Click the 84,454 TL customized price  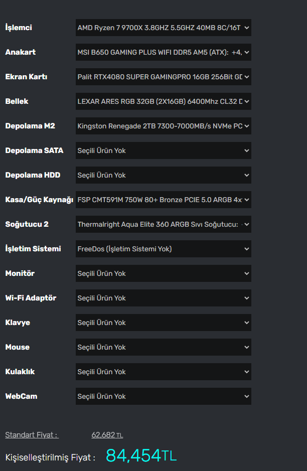[x=141, y=455]
